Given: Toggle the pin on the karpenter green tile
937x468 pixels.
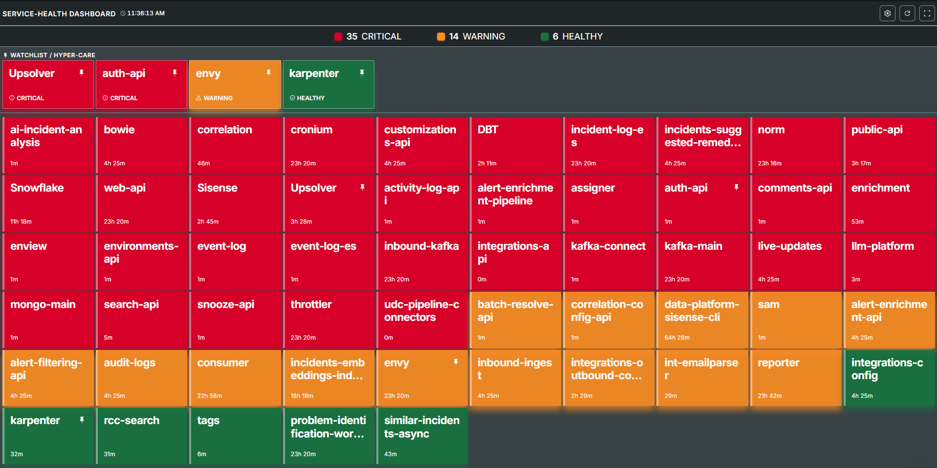Looking at the screenshot, I should coord(81,420).
